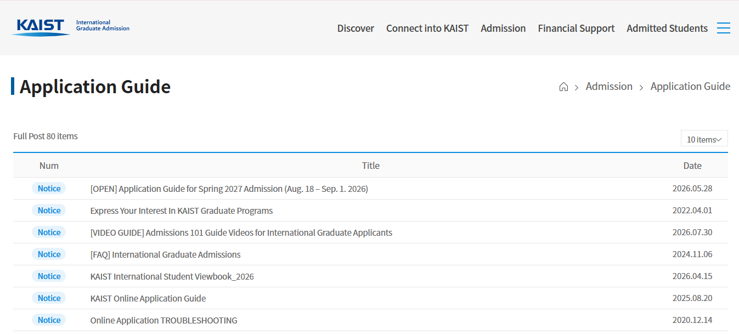Click Notice badge on FAQ row
Screen dimensions: 739x335
pos(49,254)
